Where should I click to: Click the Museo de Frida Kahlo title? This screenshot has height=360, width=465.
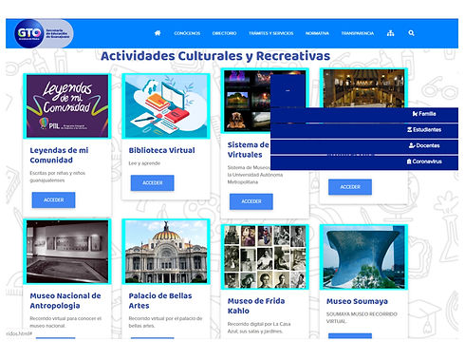point(256,306)
